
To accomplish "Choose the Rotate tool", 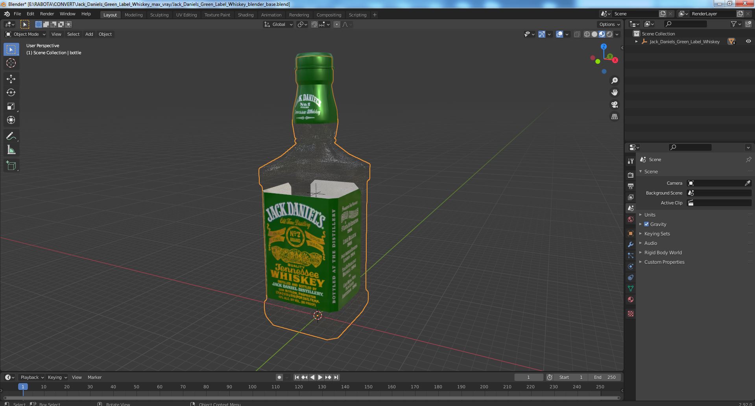I will 11,93.
